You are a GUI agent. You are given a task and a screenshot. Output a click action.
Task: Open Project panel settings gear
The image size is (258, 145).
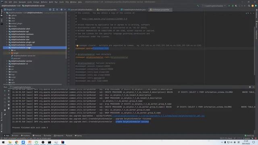click(x=61, y=10)
